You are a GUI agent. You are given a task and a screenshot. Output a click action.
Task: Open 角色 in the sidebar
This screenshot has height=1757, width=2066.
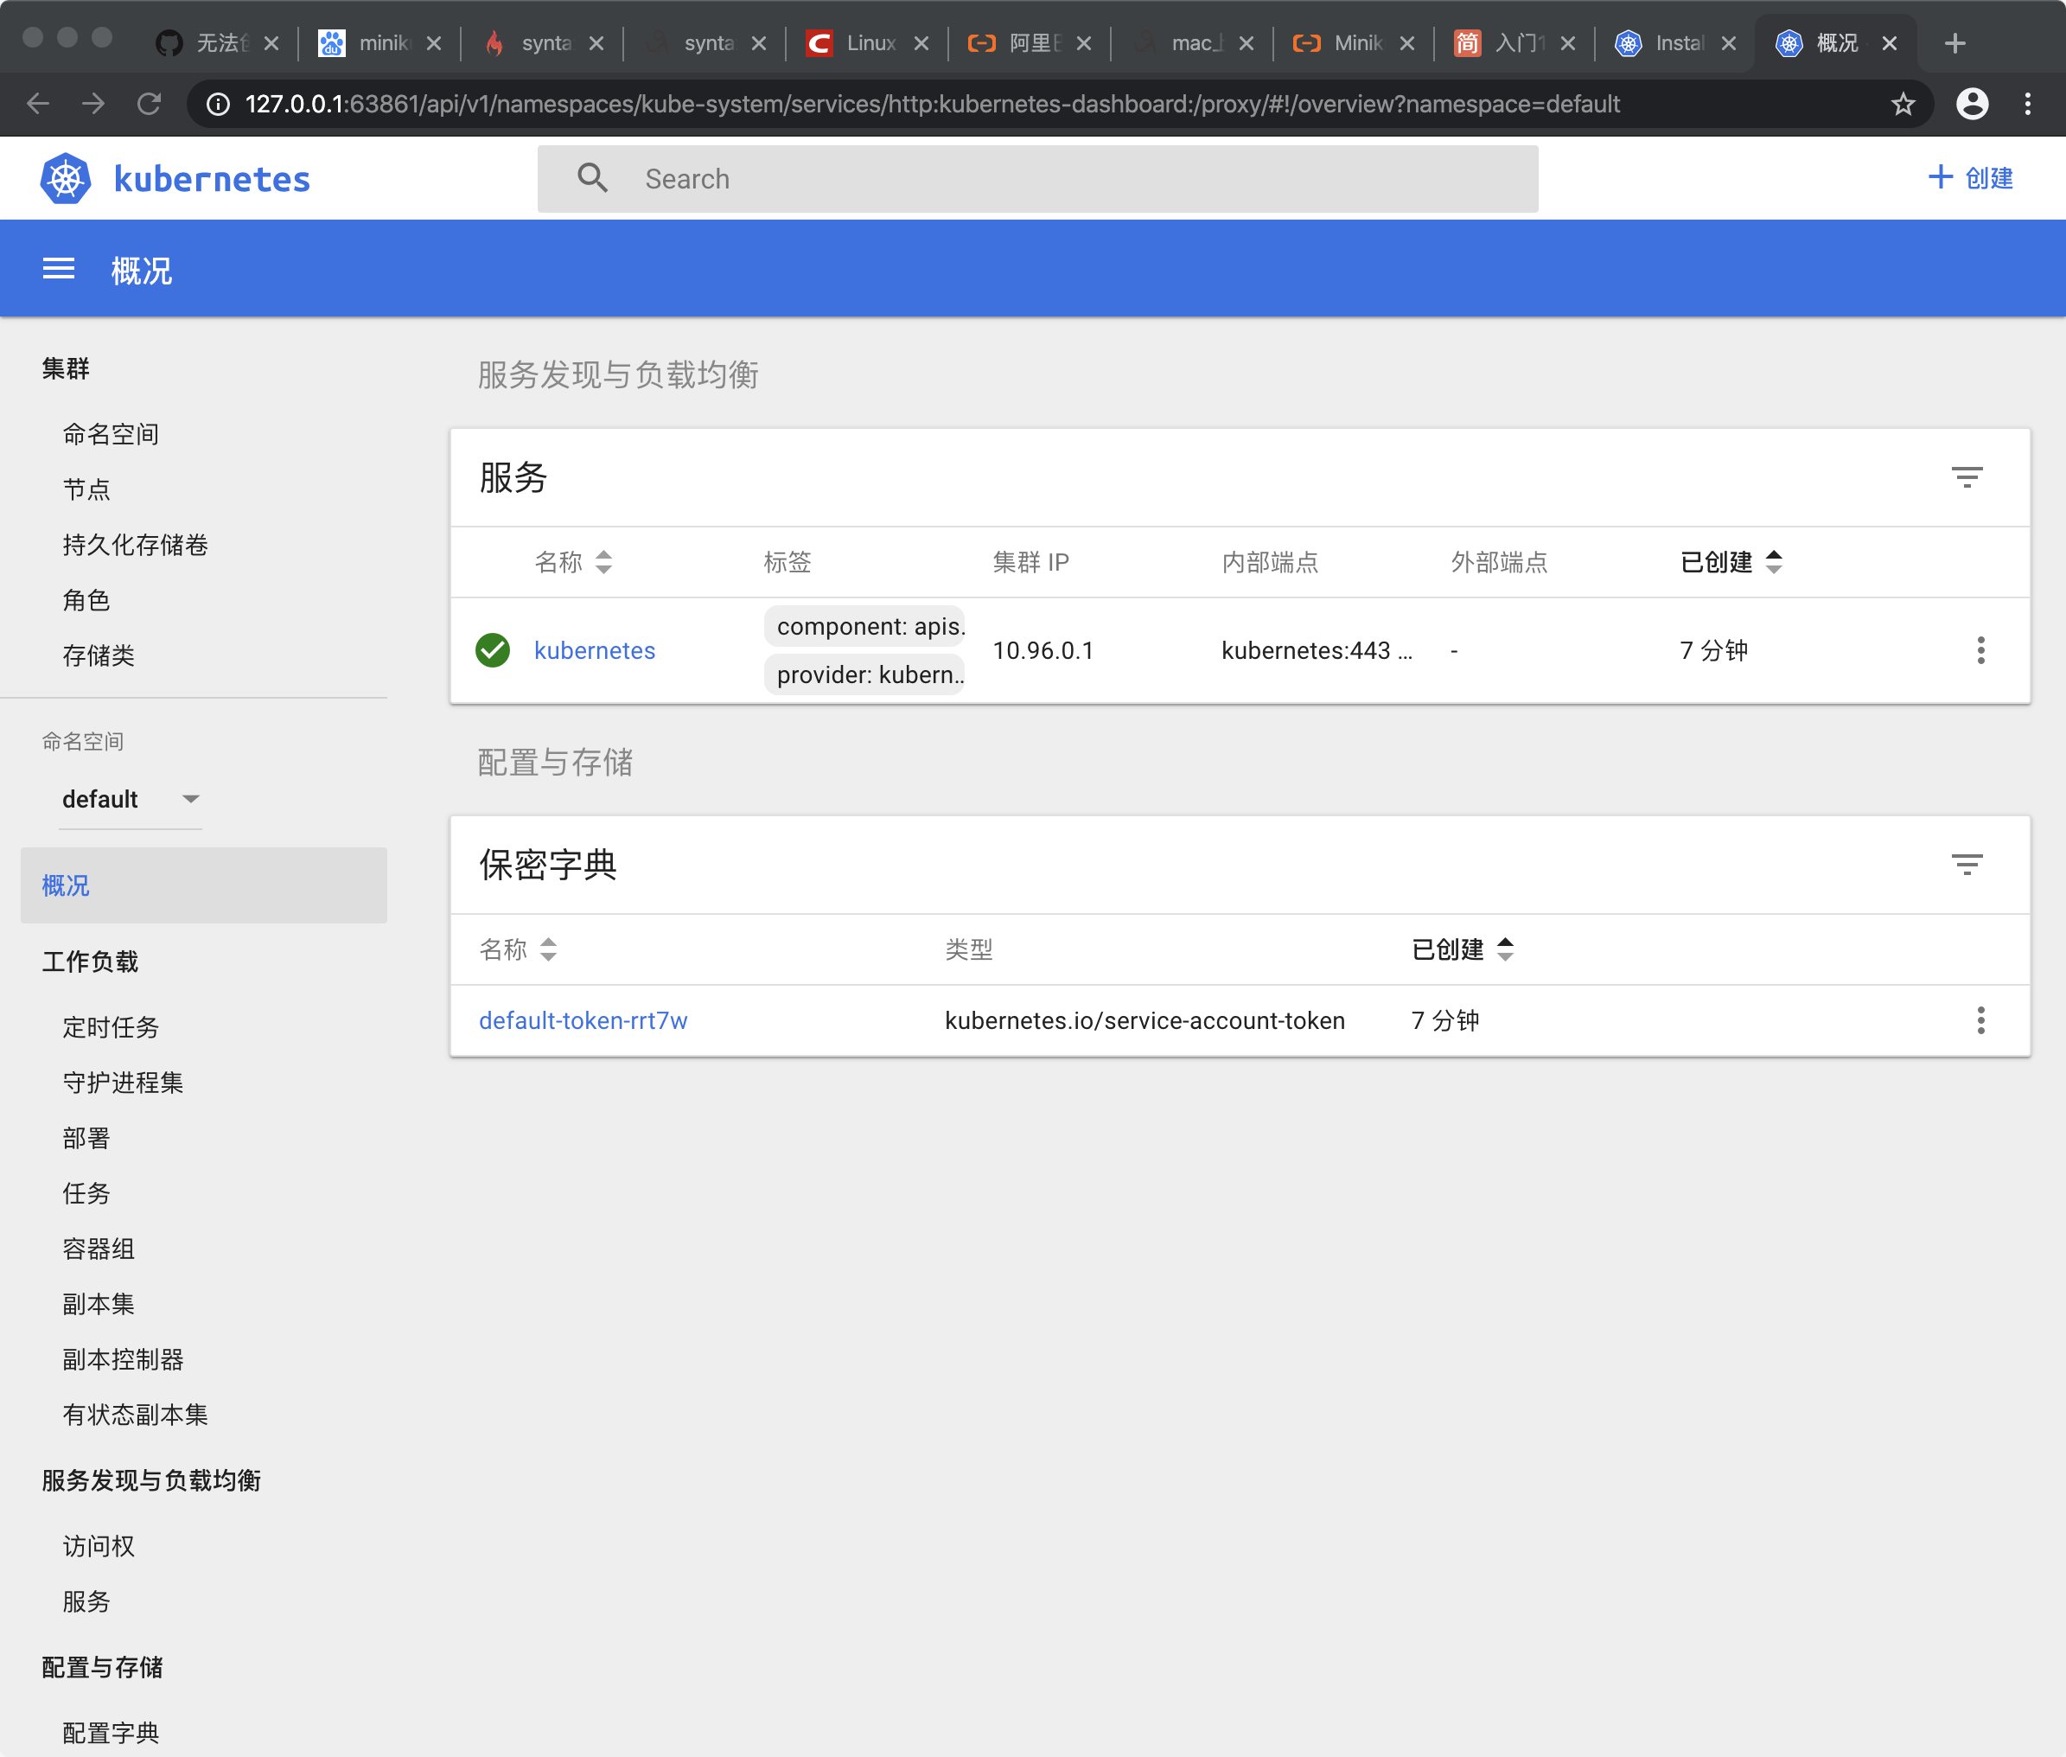[x=86, y=599]
